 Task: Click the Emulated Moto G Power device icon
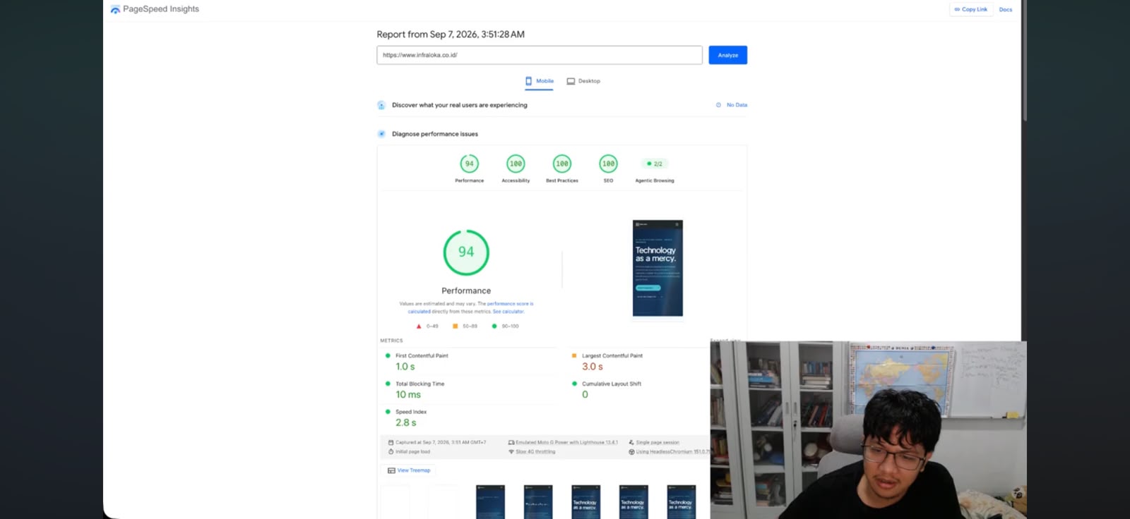(x=511, y=442)
